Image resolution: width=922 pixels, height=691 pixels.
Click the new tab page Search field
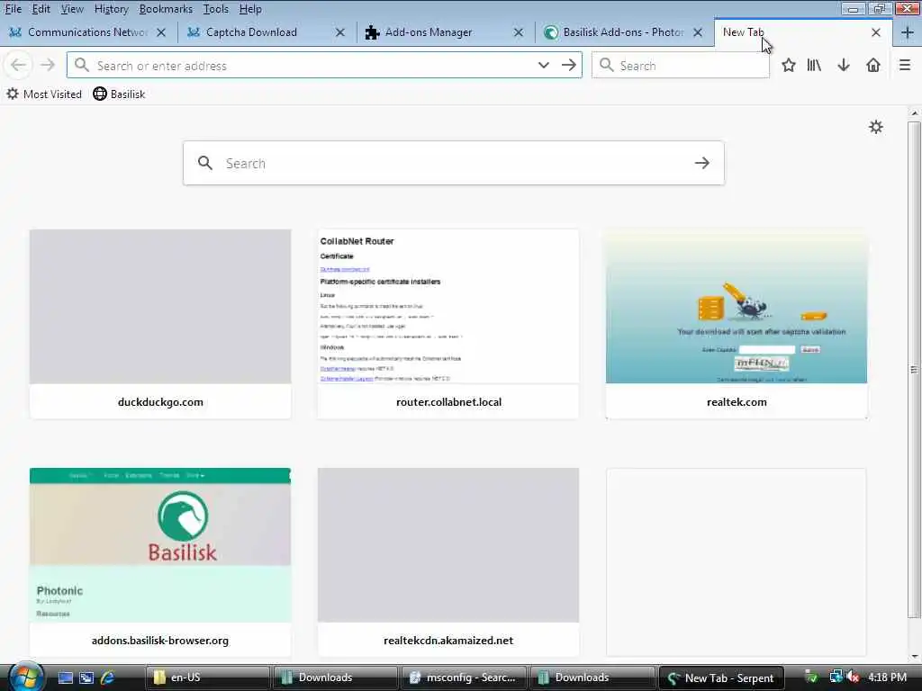click(x=453, y=164)
